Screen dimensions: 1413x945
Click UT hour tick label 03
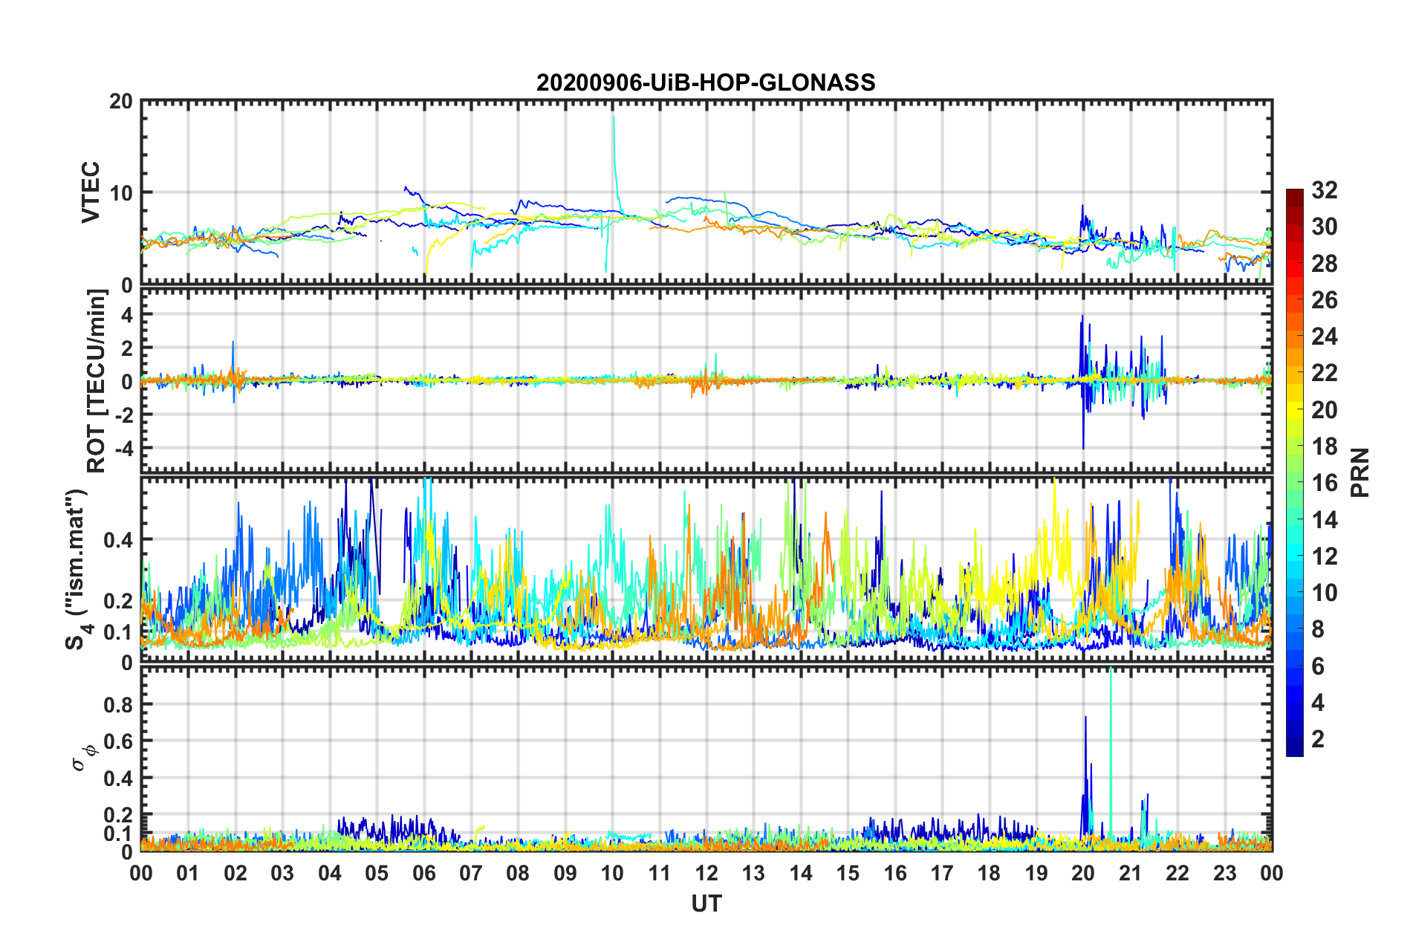[282, 873]
